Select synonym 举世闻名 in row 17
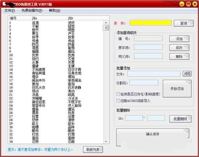199x157 pixels. [x=75, y=80]
